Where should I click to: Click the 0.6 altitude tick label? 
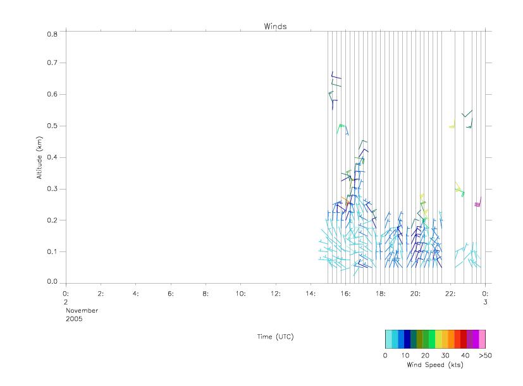pos(52,94)
